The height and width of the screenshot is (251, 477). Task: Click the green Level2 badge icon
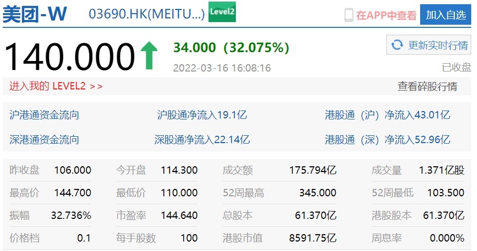[x=222, y=12]
